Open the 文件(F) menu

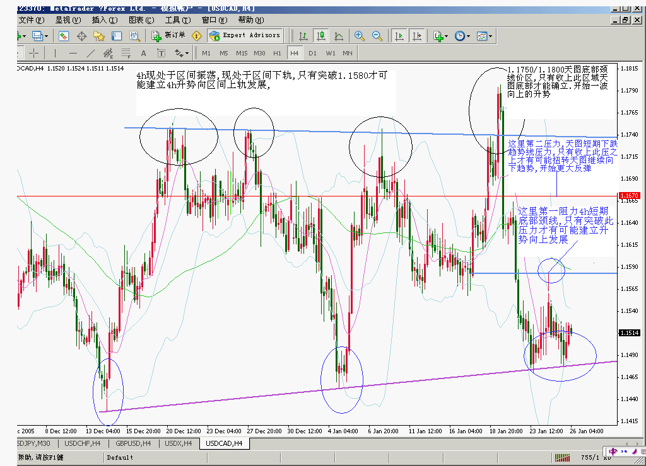32,20
